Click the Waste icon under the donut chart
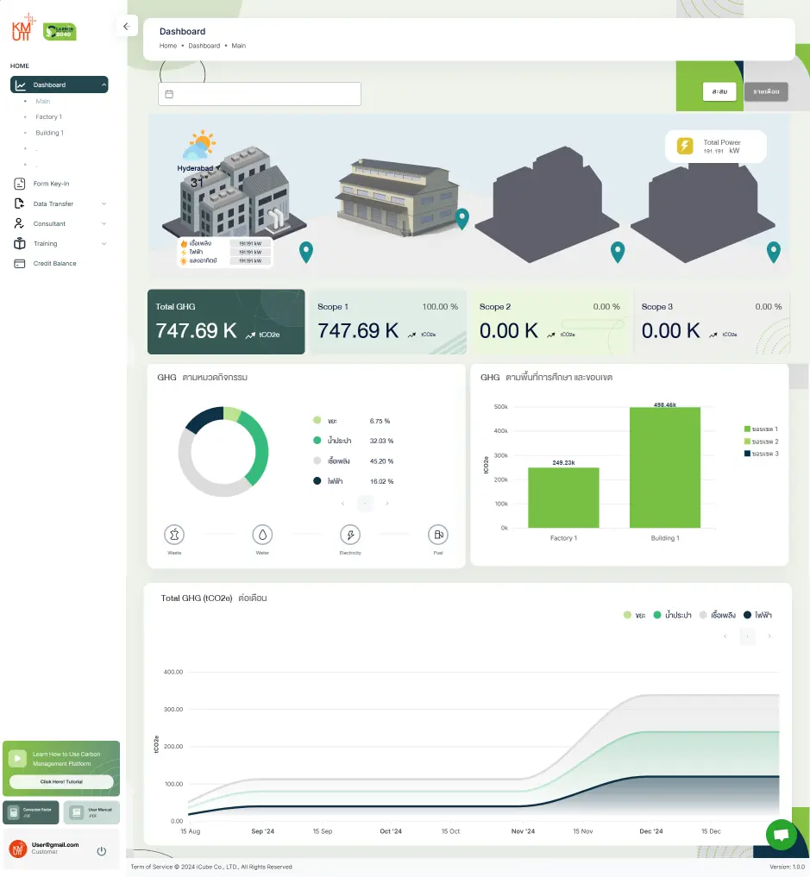Viewport: 810px width, 877px height. coord(174,535)
